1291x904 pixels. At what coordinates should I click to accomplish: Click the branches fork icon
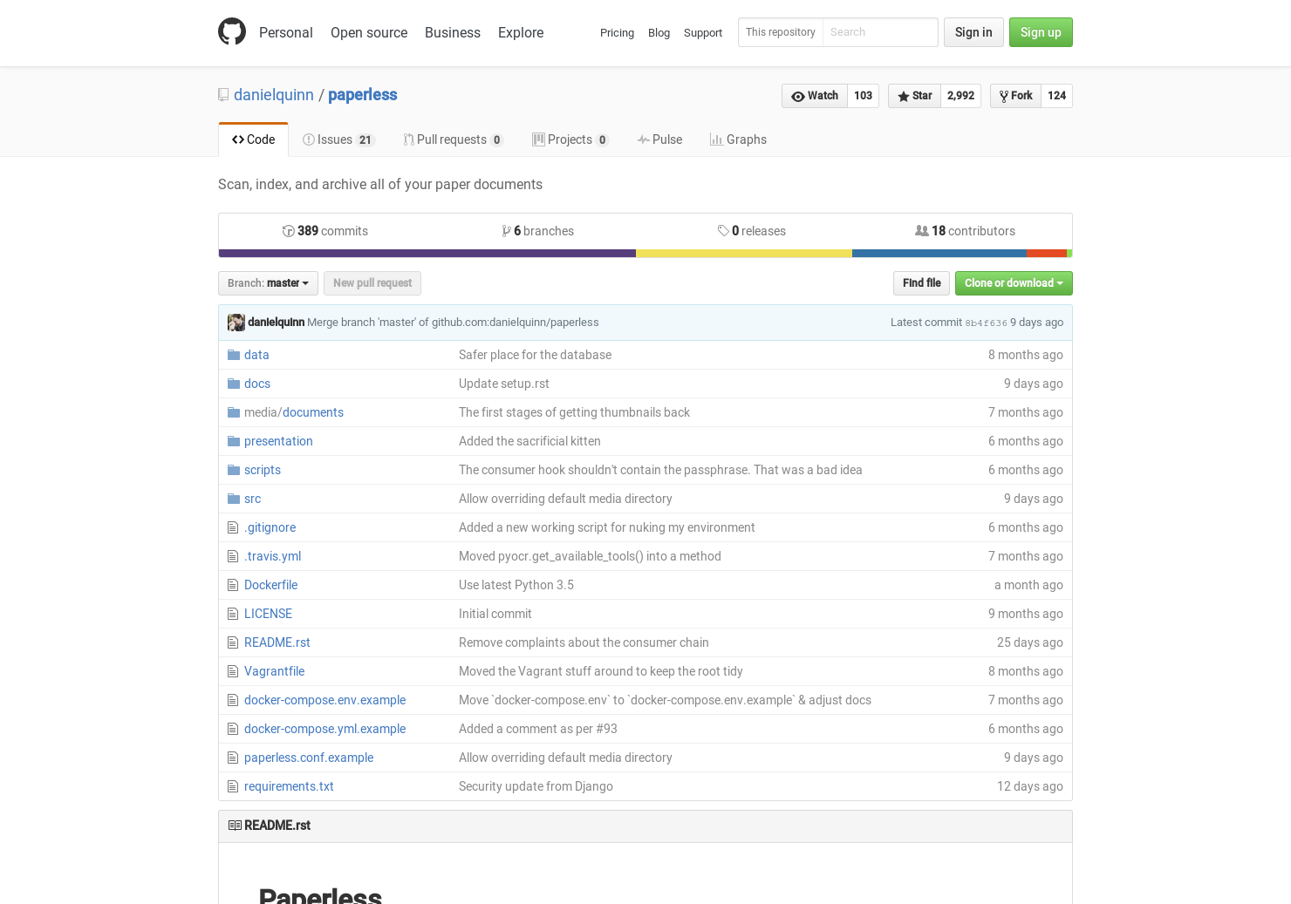pyautogui.click(x=507, y=231)
